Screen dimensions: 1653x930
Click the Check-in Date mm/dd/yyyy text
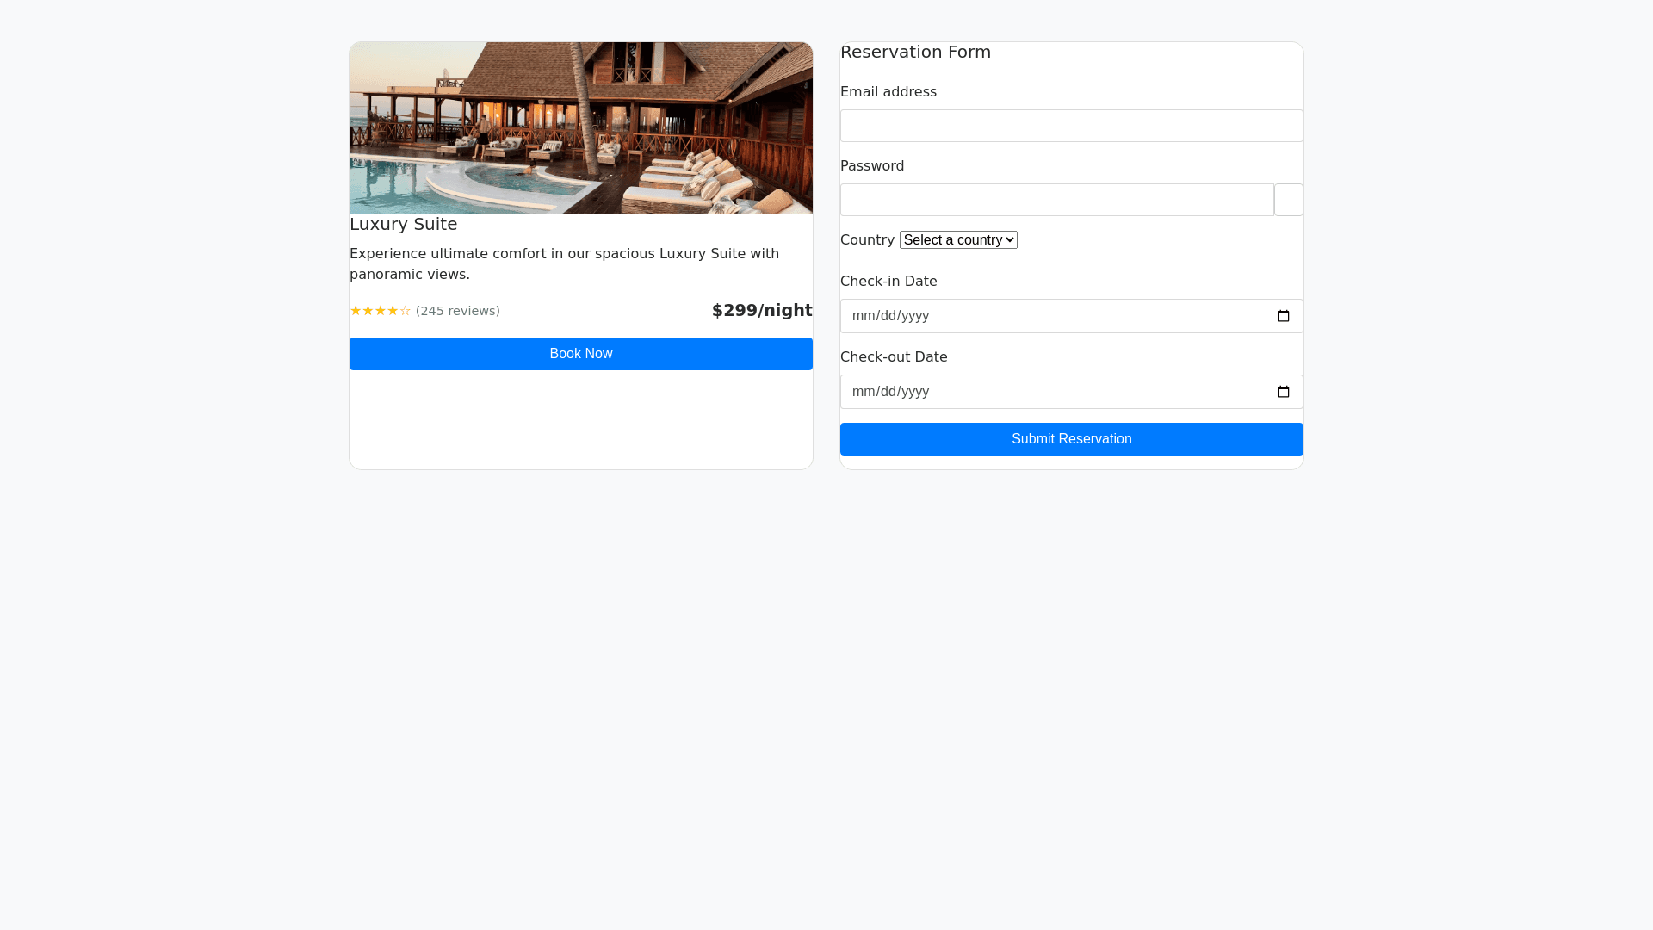pos(890,316)
